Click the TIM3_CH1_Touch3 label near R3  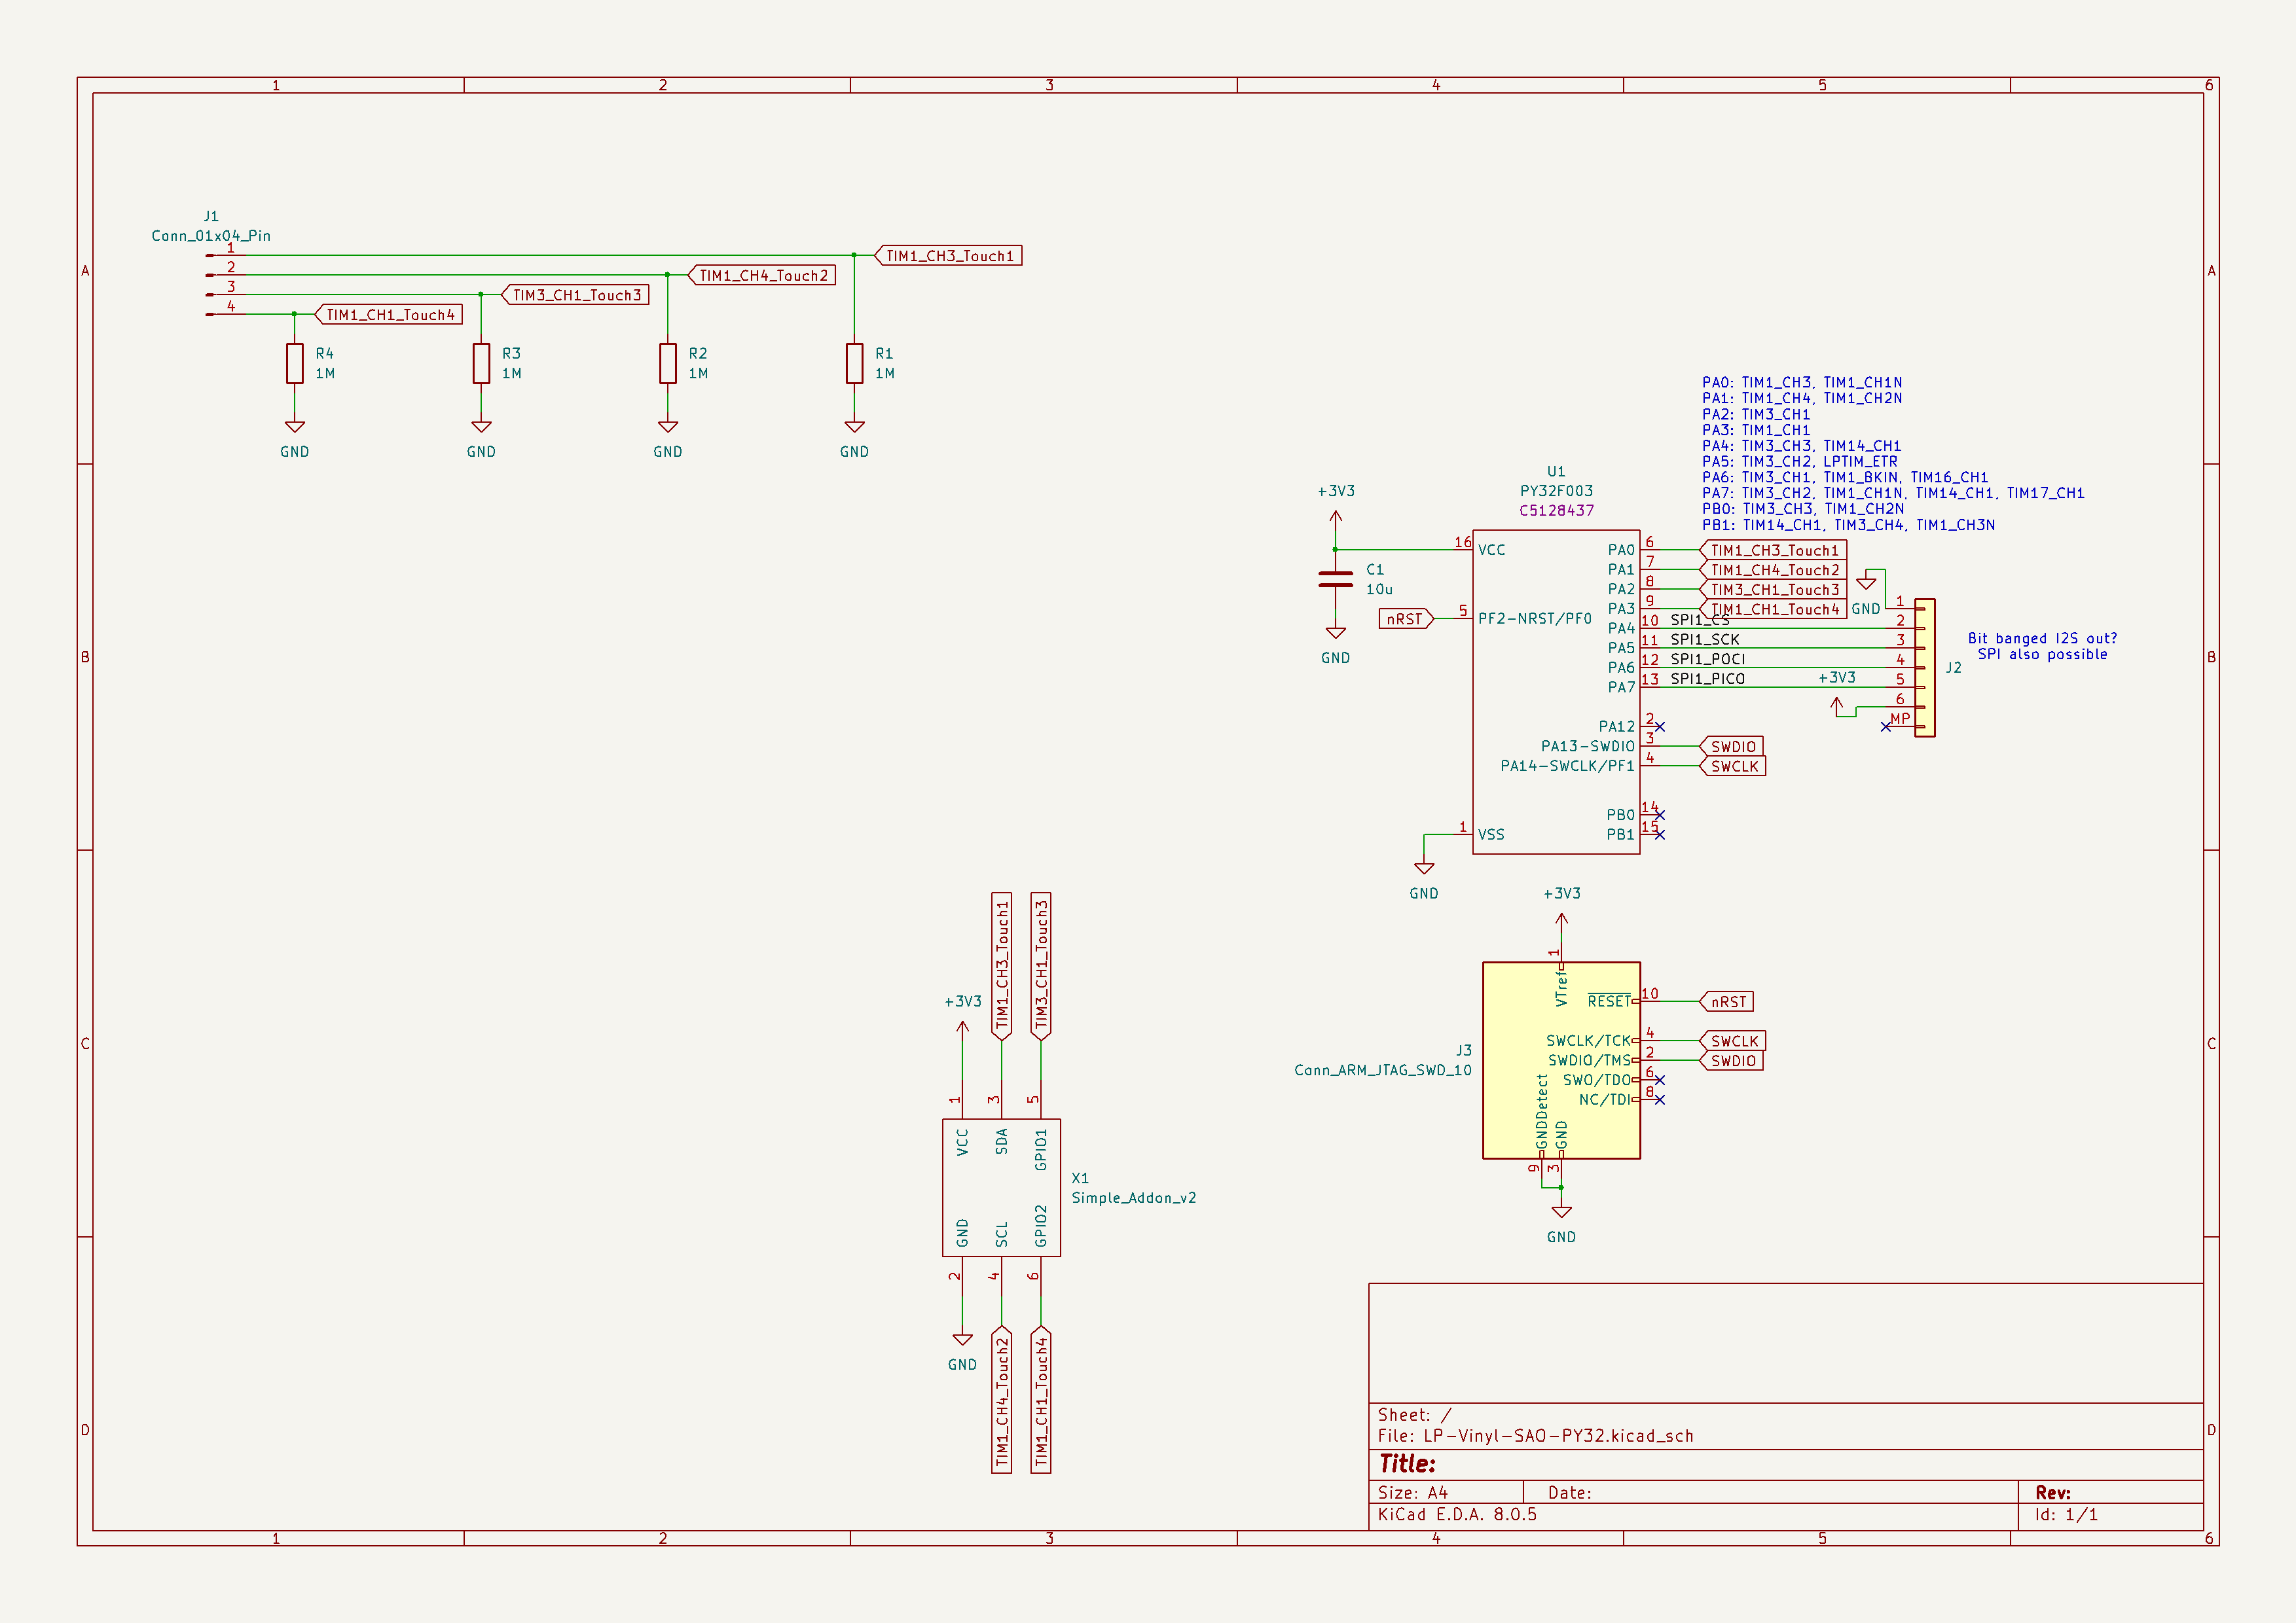(576, 294)
